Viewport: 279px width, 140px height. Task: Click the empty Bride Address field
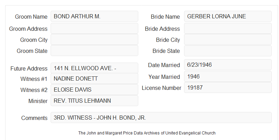click(x=228, y=28)
